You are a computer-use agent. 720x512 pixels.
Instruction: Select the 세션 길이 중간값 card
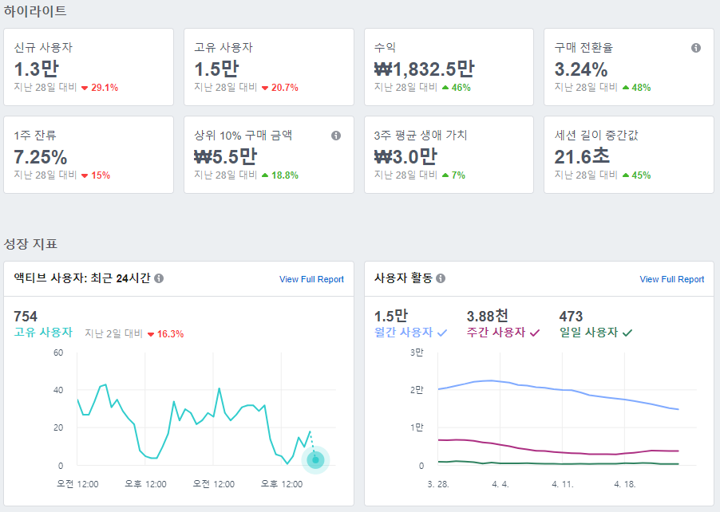click(628, 154)
